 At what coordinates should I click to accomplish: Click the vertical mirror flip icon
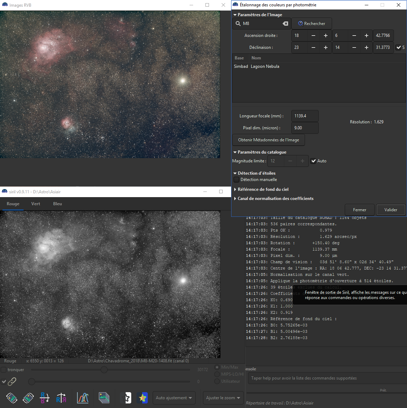(45, 398)
